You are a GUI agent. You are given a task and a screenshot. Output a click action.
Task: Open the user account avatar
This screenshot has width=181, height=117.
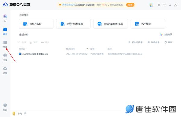tap(151, 5)
